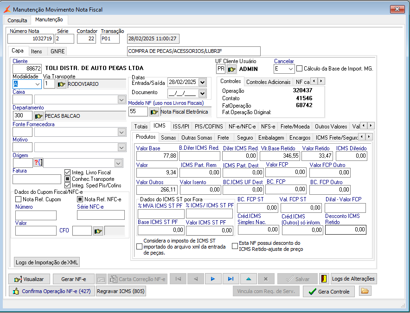Screen dimensions: 410x313
Task: Jump to the last record arrow
Action: click(x=231, y=279)
